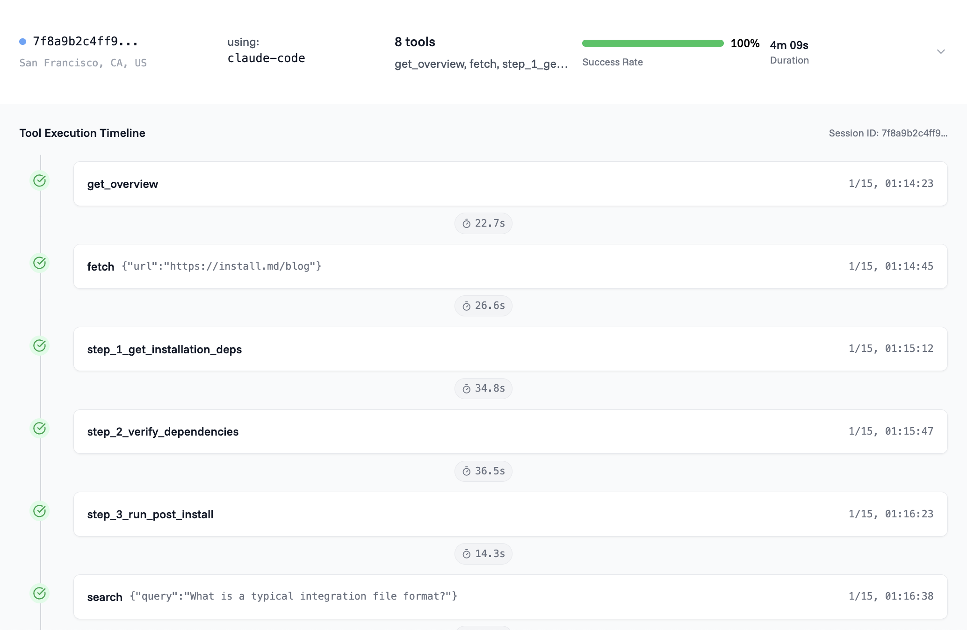
Task: Toggle the checkmark status on the fetch step
Action: (40, 263)
